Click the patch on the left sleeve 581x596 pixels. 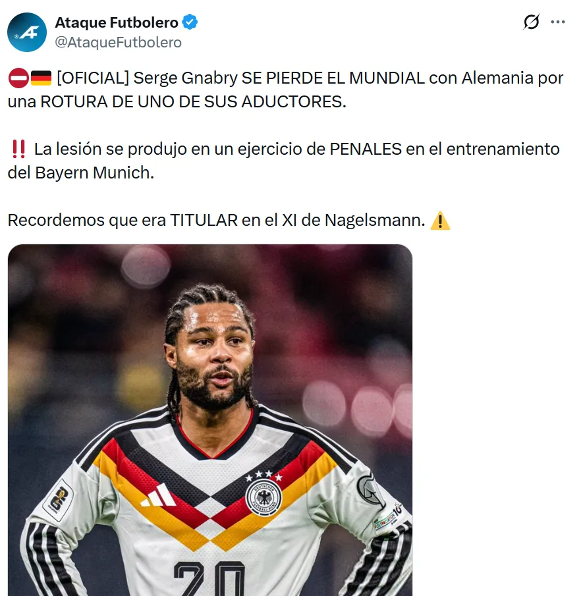tap(58, 501)
